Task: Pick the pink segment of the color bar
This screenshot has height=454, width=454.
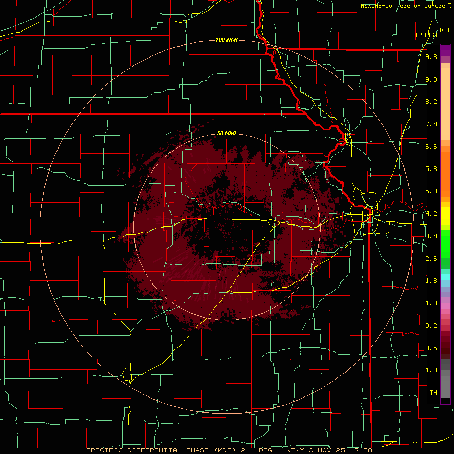Action: pos(445,306)
